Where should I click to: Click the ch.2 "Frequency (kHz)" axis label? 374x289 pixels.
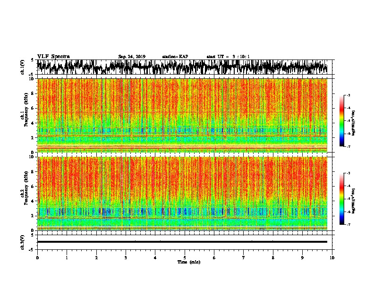pos(26,188)
